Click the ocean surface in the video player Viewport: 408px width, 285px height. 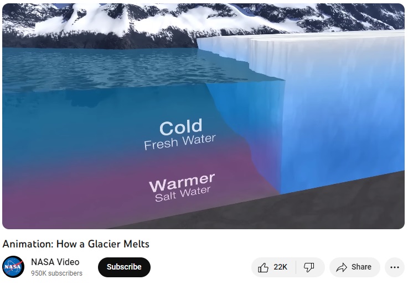pos(104,67)
